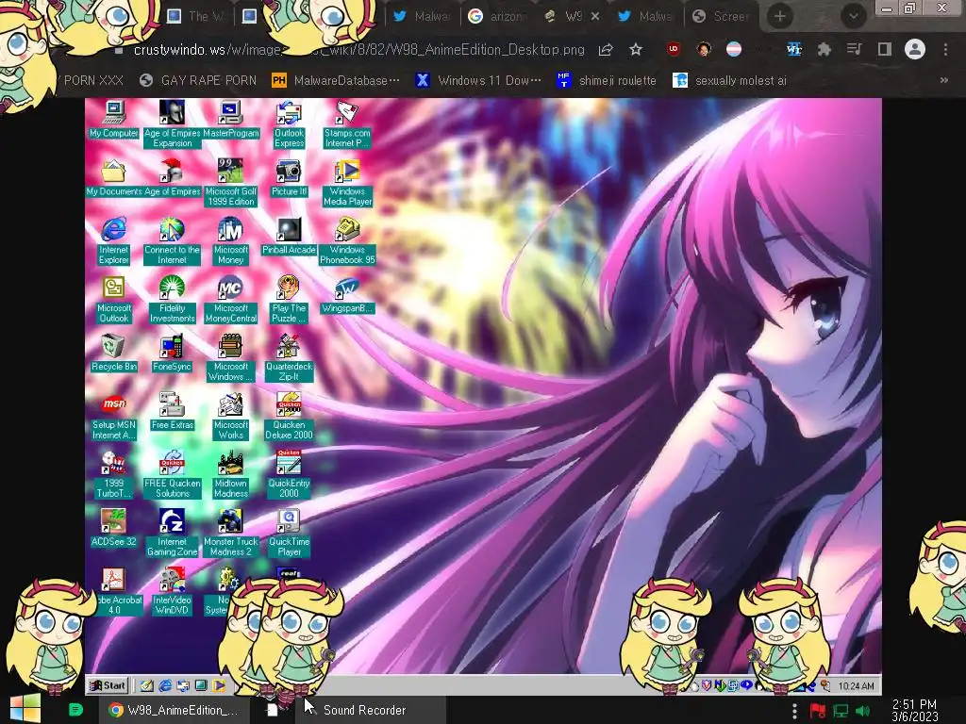Open Microsoft Money shortcut icon

click(x=230, y=240)
